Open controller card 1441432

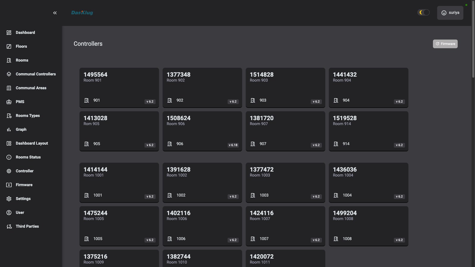368,88
